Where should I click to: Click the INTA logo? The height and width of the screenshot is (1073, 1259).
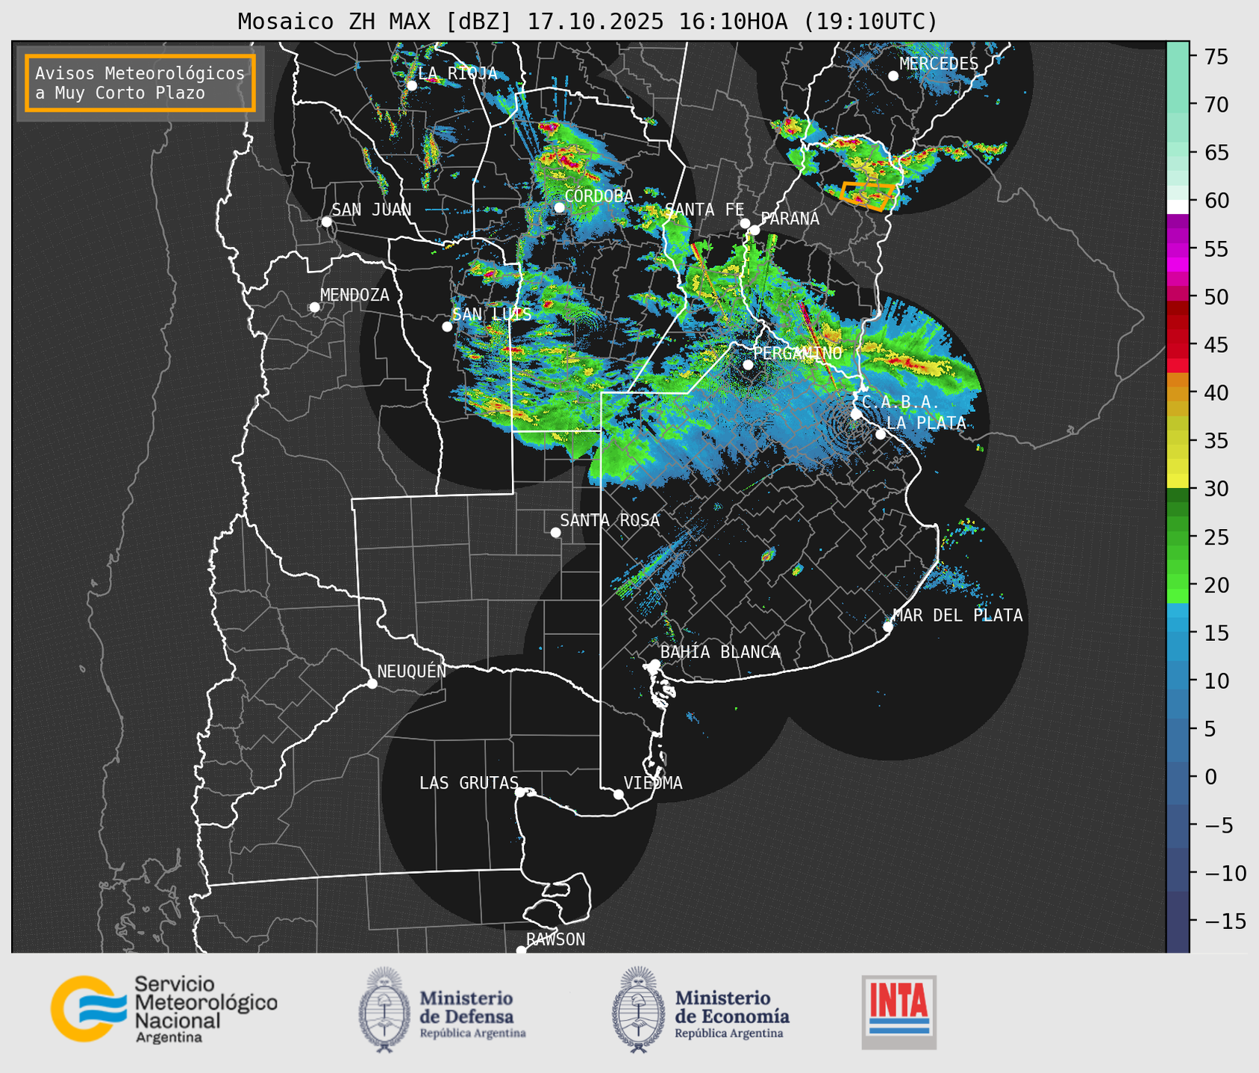click(x=899, y=1012)
